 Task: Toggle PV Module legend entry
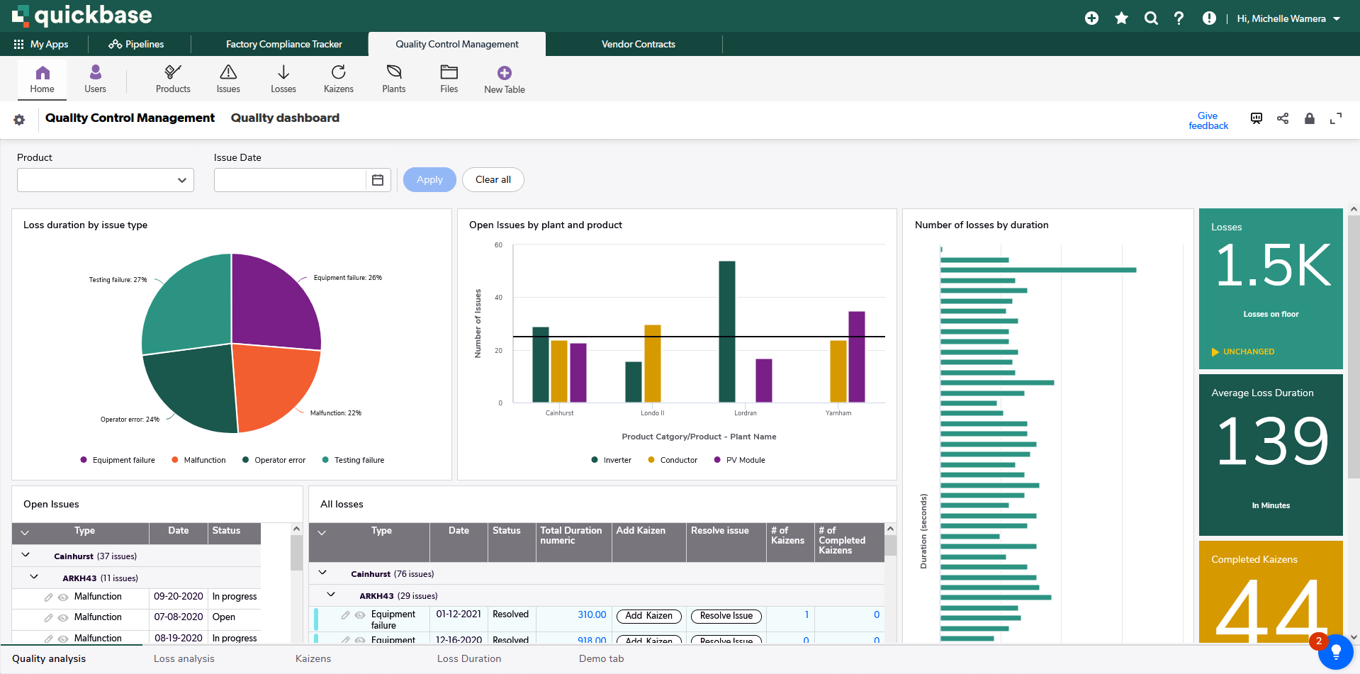[739, 460]
